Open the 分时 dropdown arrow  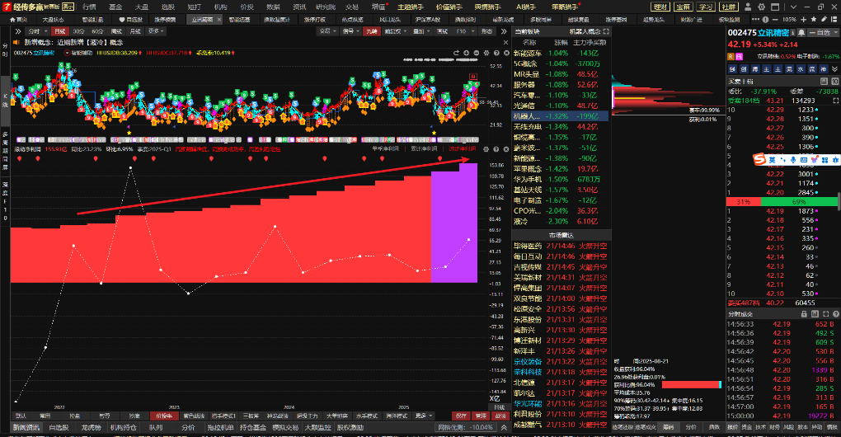click(45, 31)
